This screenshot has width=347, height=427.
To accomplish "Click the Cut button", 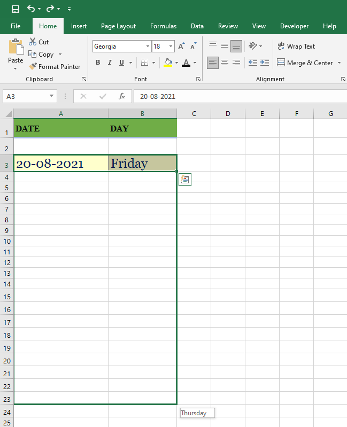I will 39,42.
